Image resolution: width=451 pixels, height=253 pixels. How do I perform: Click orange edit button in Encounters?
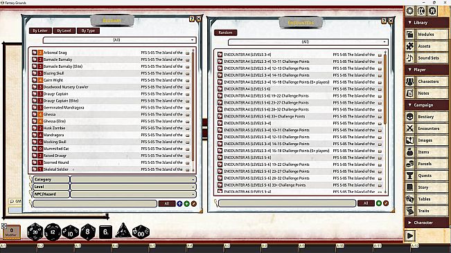pos(386,203)
